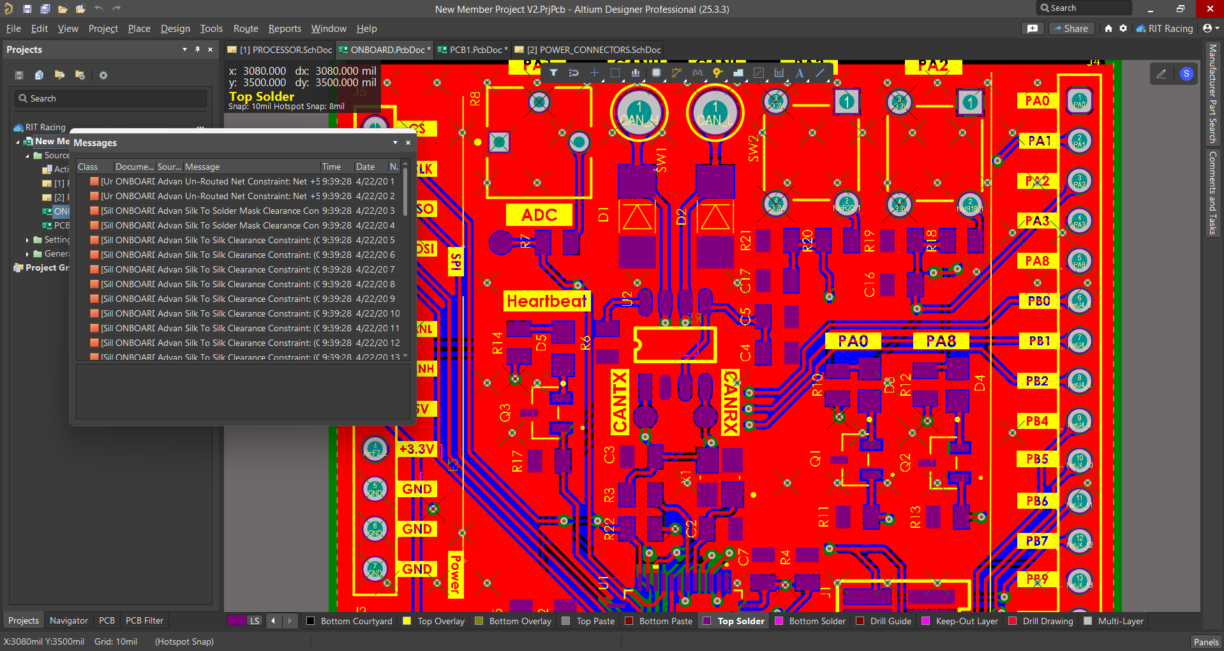Click the Drill Drawing layer color swatch
Screen dimensions: 1224x651
[x=1013, y=621]
